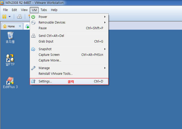Click the network keys icon beside Send Ctrl+Alt+Del
The height and width of the screenshot is (129, 182).
point(33,36)
